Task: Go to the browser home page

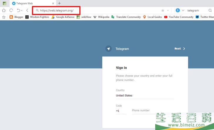Action: pos(4,10)
